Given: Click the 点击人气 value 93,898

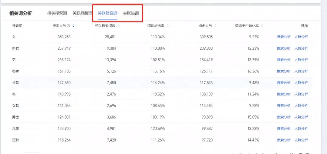Looking at the screenshot, I should pyautogui.click(x=207, y=117).
